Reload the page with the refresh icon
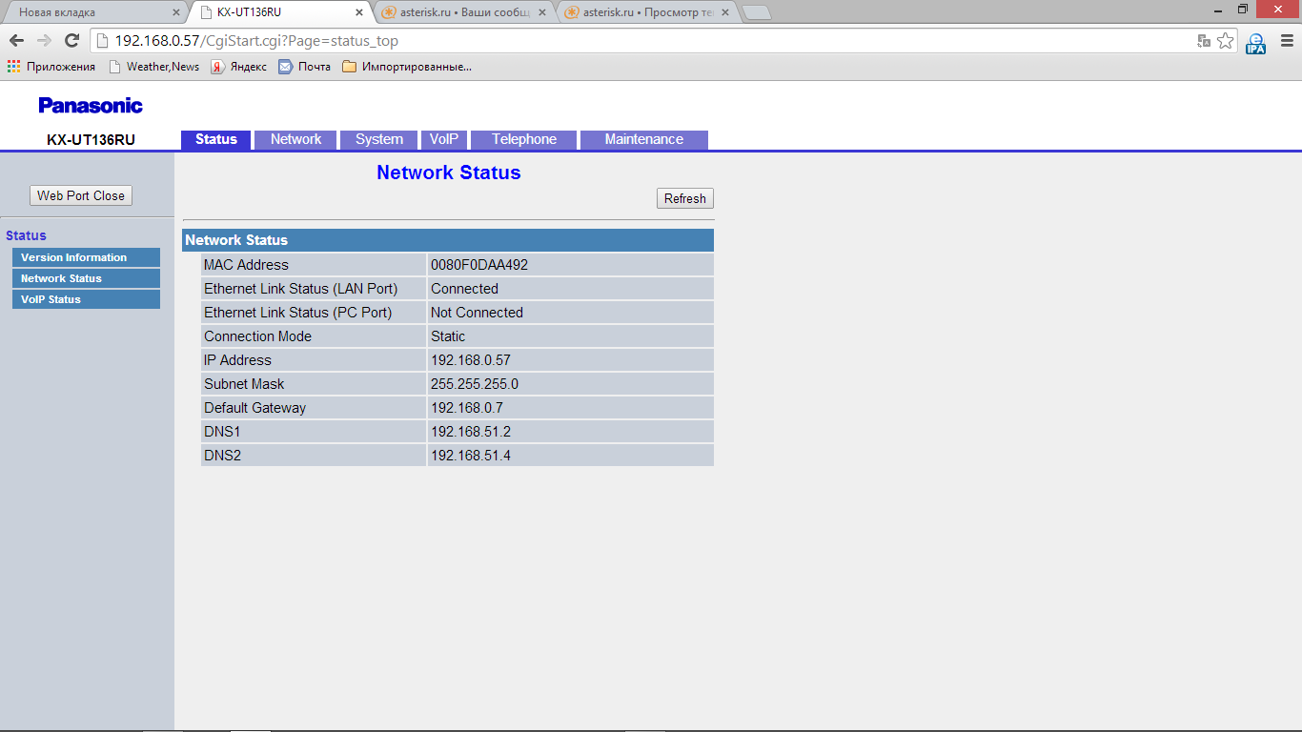Image resolution: width=1302 pixels, height=732 pixels. point(71,41)
